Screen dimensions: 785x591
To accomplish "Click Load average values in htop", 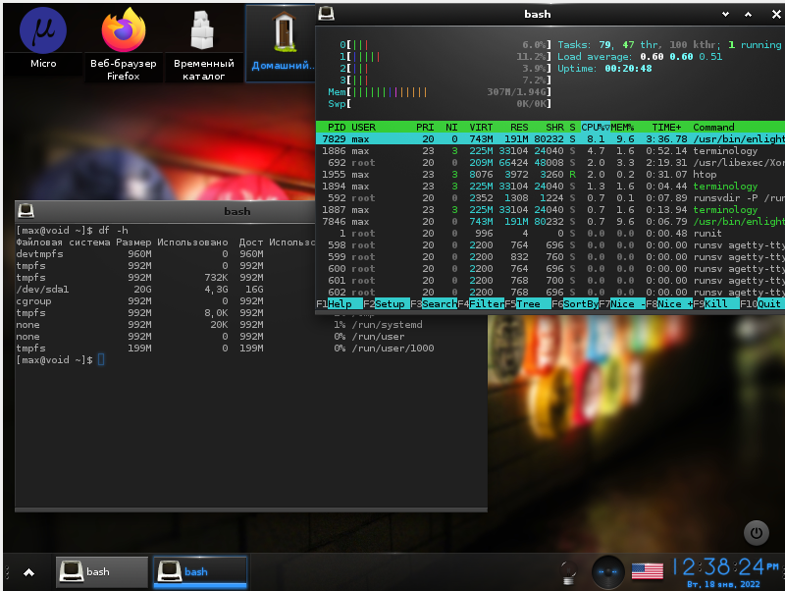I will click(x=681, y=57).
